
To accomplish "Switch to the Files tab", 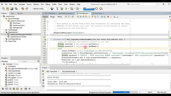I will (x=13, y=13).
